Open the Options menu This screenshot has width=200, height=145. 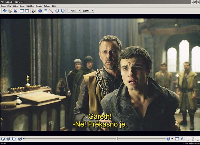coord(47,6)
